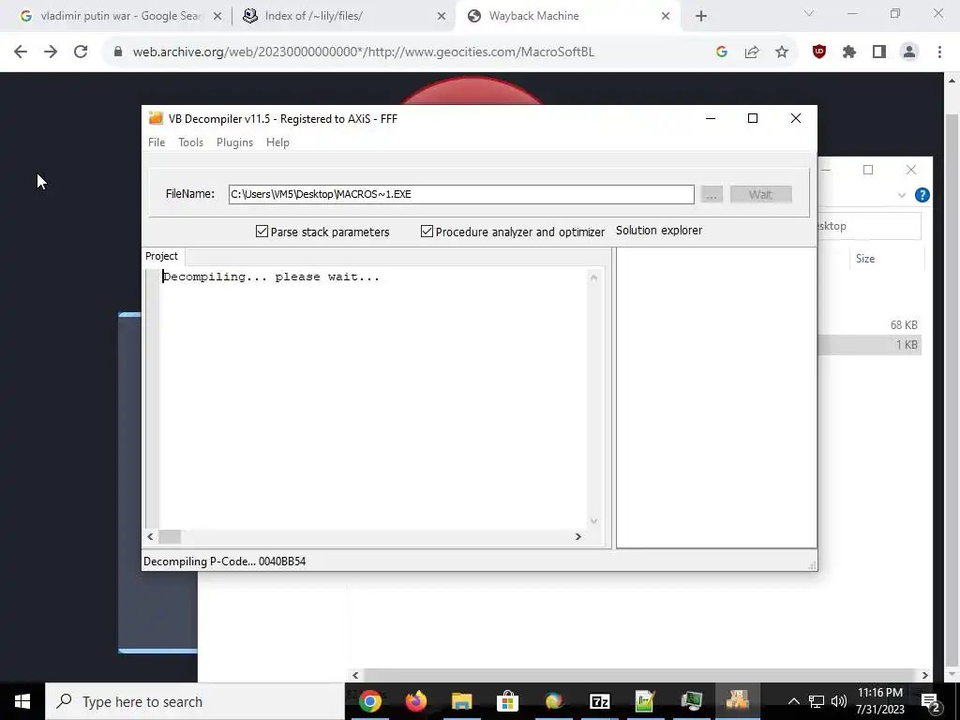Expand the ribbon chevron in Explorer window
The image size is (960, 720).
click(x=902, y=195)
